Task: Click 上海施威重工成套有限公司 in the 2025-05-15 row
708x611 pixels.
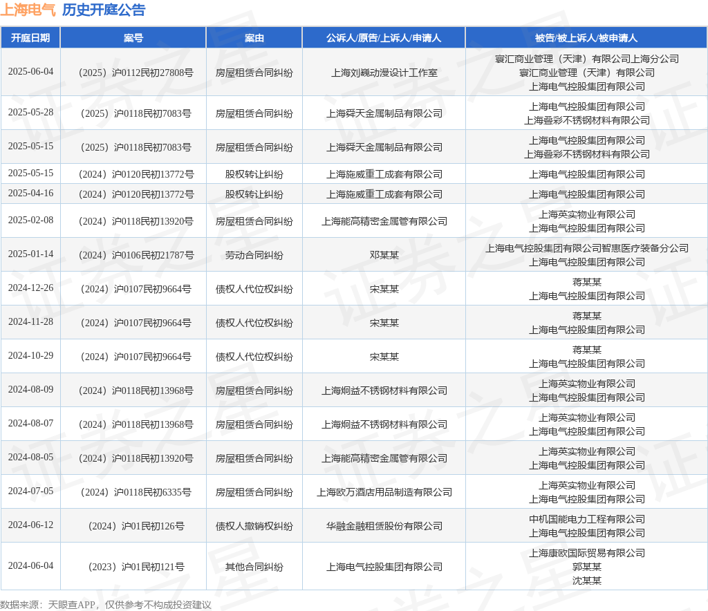Action: [x=384, y=174]
